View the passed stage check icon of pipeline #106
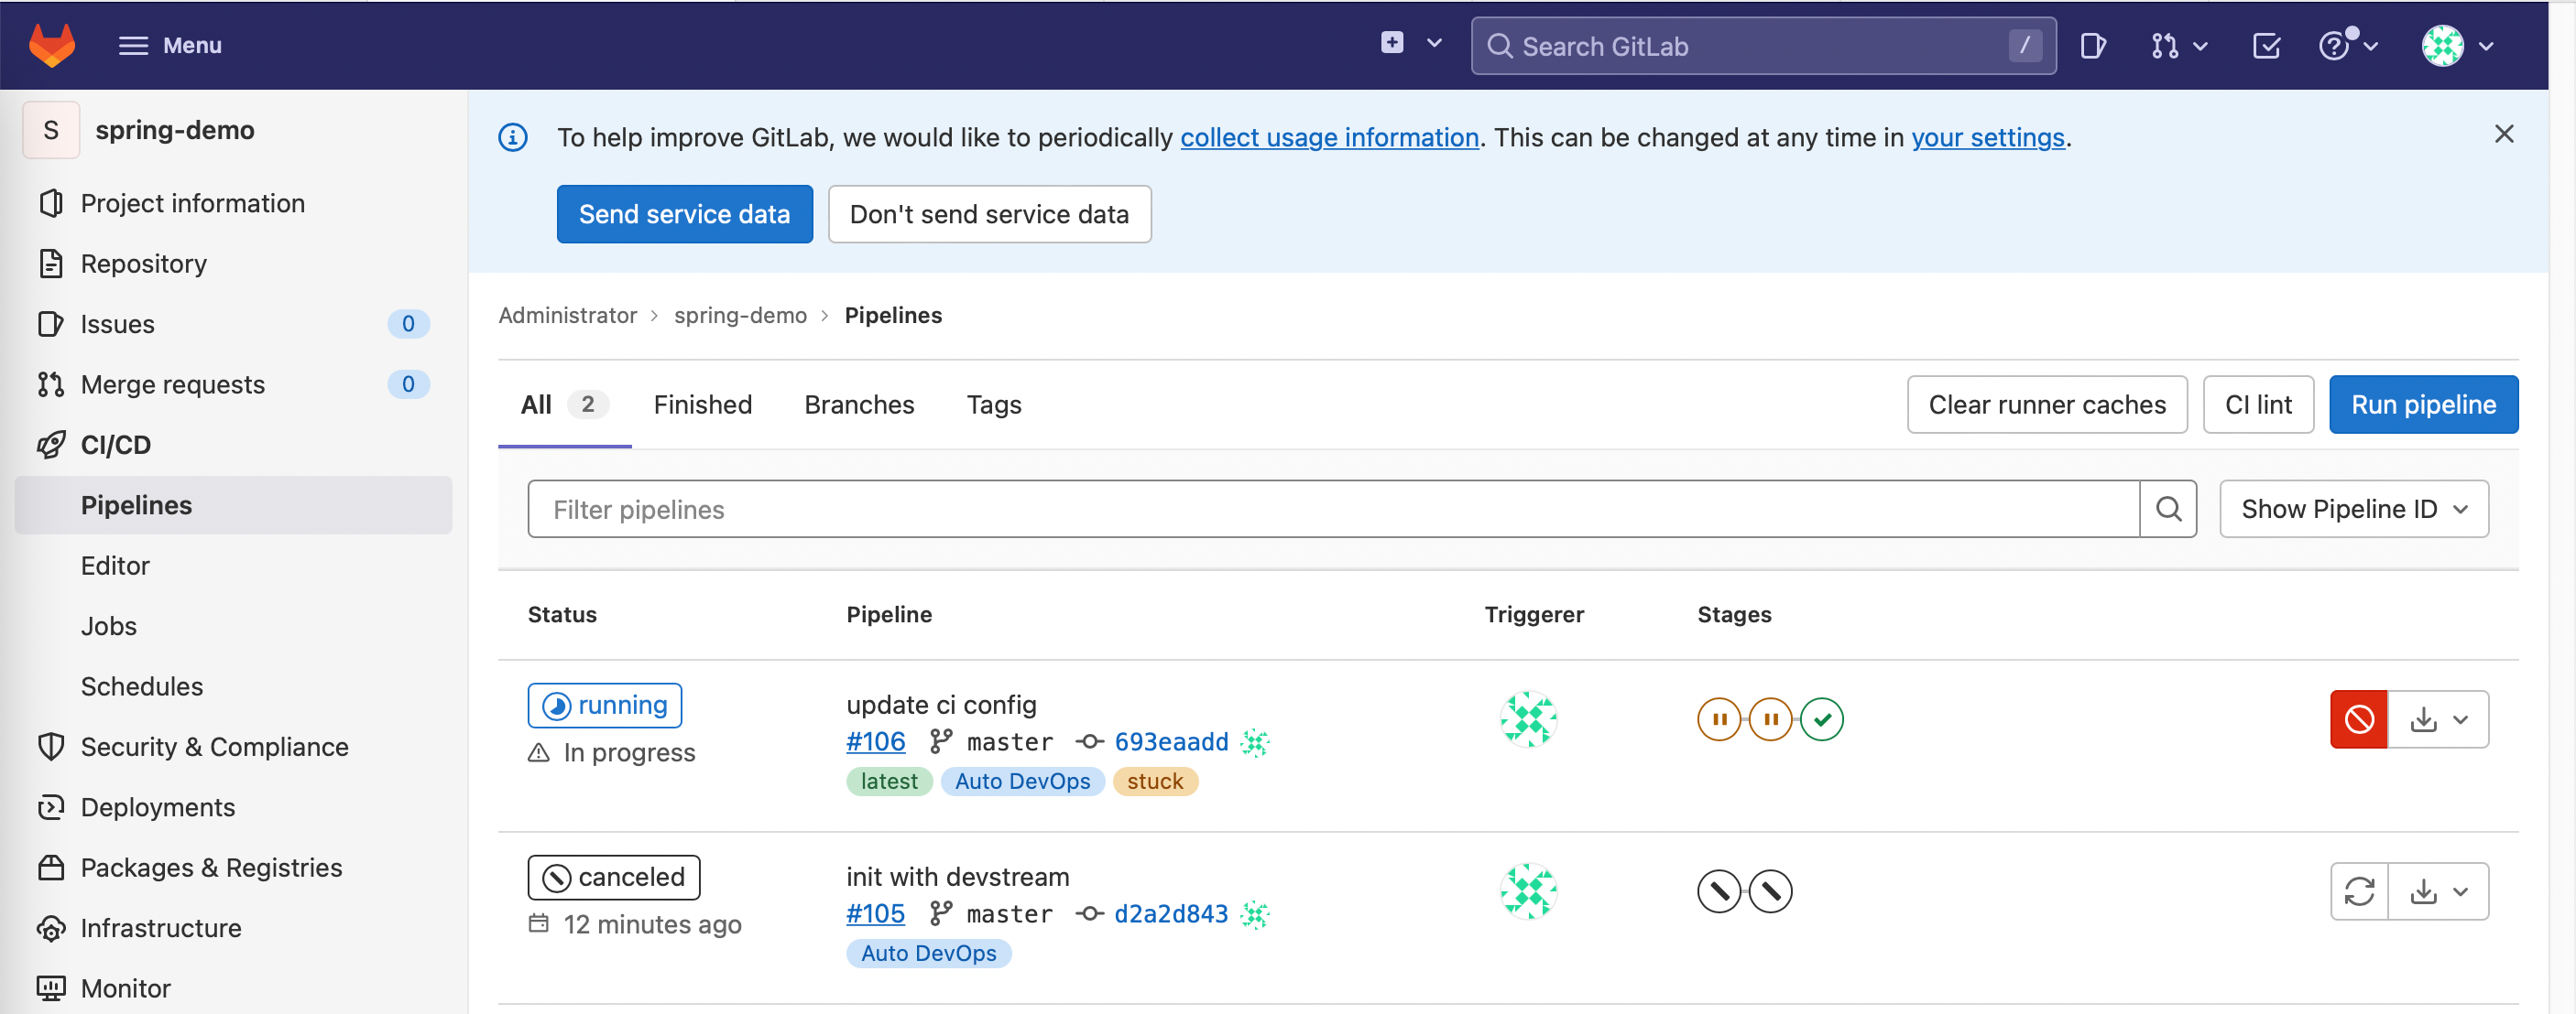Screen dimensions: 2576x1014 click(1823, 718)
